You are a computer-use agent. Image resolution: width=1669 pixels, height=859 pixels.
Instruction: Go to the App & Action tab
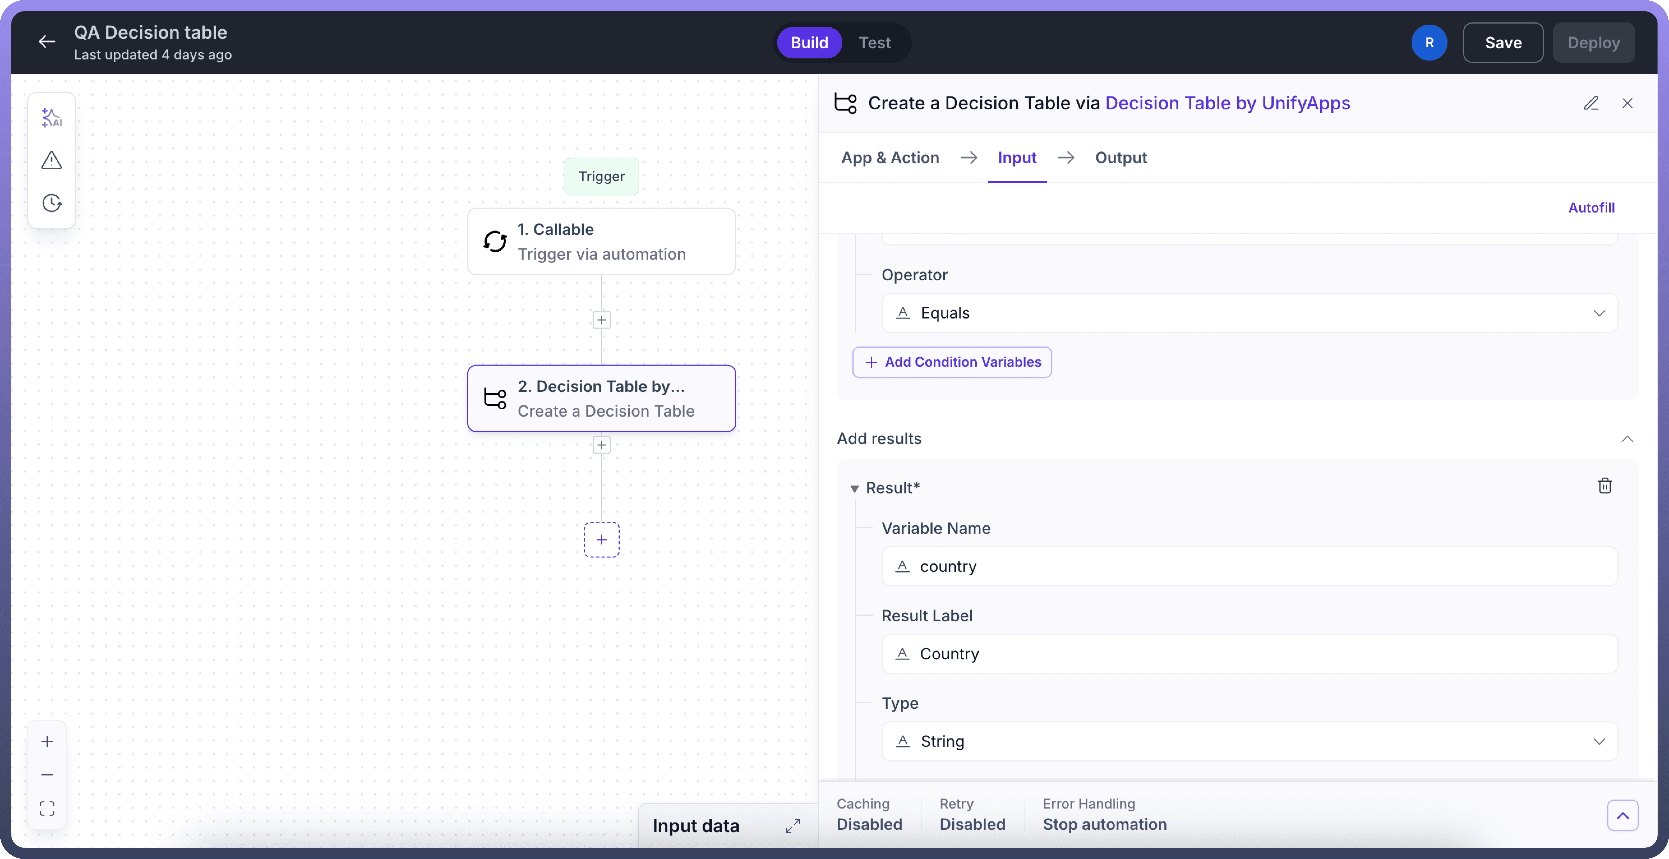pos(889,158)
